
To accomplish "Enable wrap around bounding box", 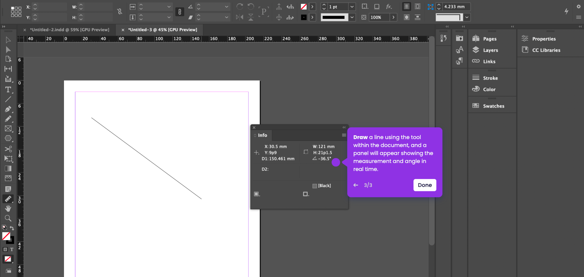I will (418, 6).
